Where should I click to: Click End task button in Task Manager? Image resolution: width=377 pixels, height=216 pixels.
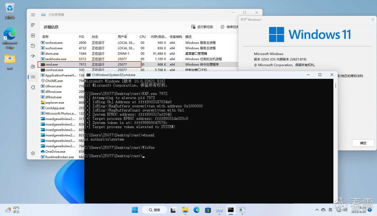[x=229, y=27]
